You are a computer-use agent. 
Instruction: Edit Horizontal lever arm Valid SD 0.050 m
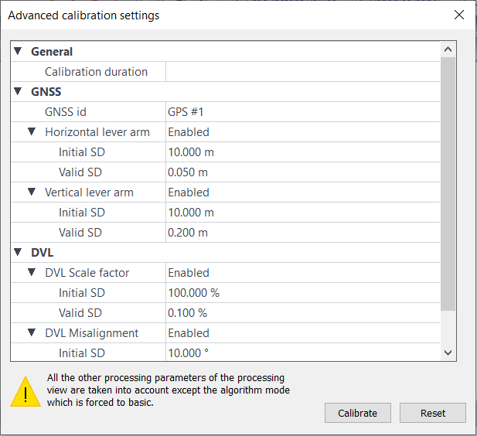tap(302, 172)
